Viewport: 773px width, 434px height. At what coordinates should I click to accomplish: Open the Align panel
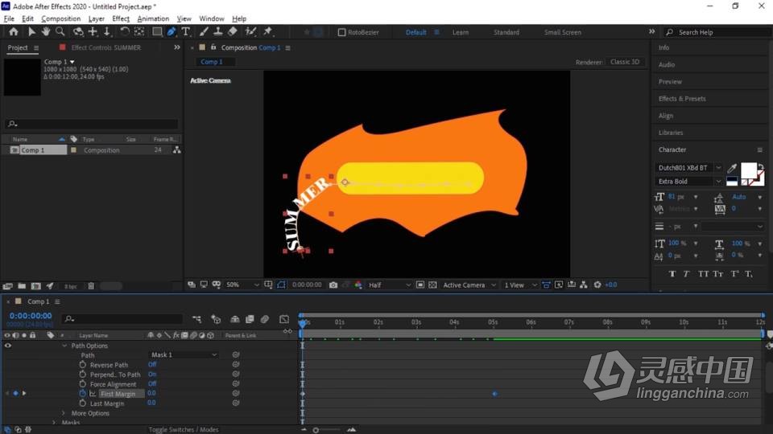(666, 116)
